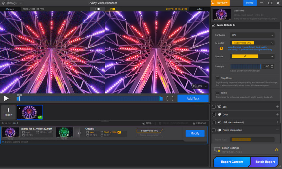
Task: Decrease Strength with the down stepper
Action: pyautogui.click(x=272, y=68)
